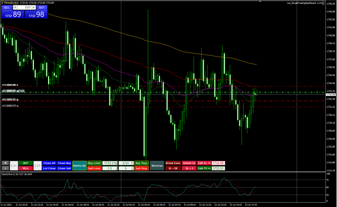Image resolution: width=337 pixels, height=207 pixels.
Task: Click the Close All button
Action: click(x=49, y=163)
